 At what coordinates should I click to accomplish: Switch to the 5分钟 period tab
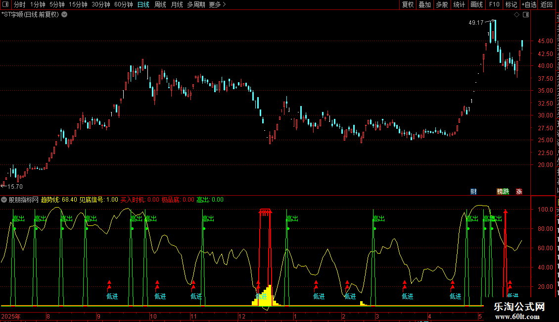point(57,4)
